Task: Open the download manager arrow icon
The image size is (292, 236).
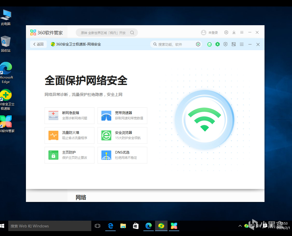Action: [234, 32]
